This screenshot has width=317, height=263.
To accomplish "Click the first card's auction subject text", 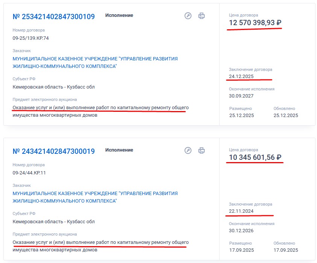I will click(100, 111).
